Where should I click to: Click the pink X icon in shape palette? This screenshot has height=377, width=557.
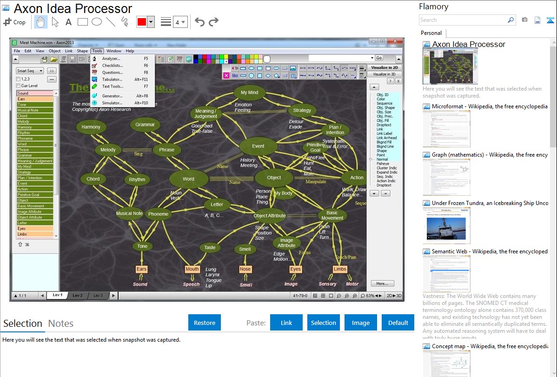pyautogui.click(x=226, y=75)
